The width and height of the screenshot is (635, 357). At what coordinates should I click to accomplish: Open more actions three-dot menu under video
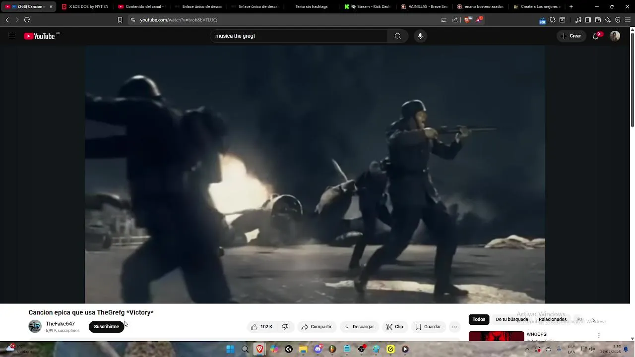coord(454,327)
